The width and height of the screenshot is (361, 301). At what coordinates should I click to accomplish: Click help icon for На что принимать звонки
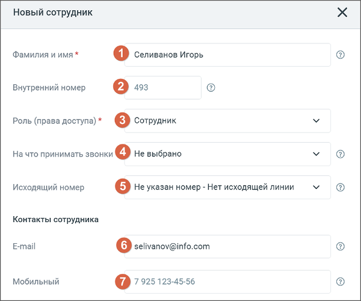(x=341, y=154)
